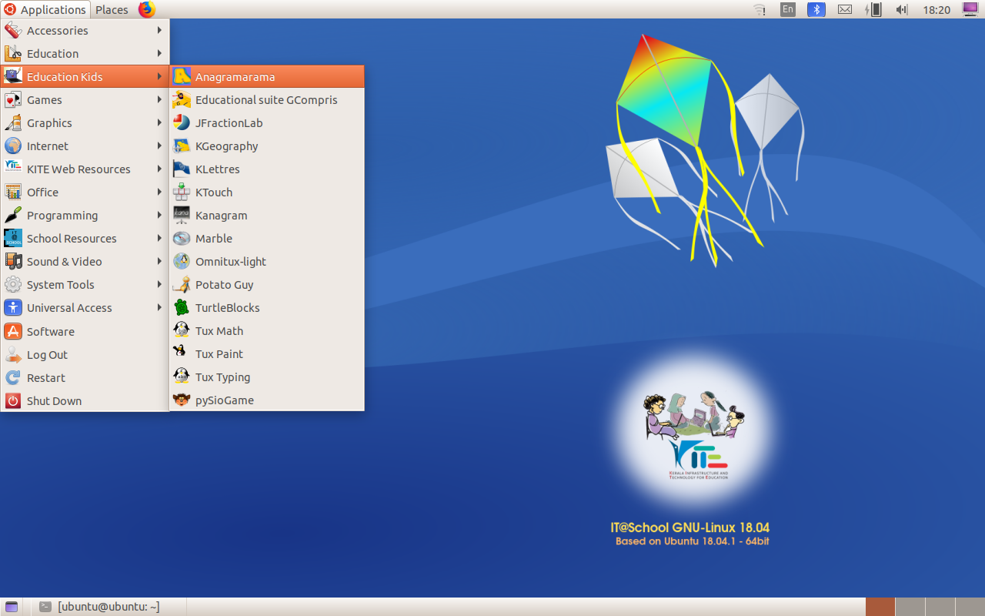Mute audio using the tray speaker icon
This screenshot has width=985, height=616.
point(901,9)
